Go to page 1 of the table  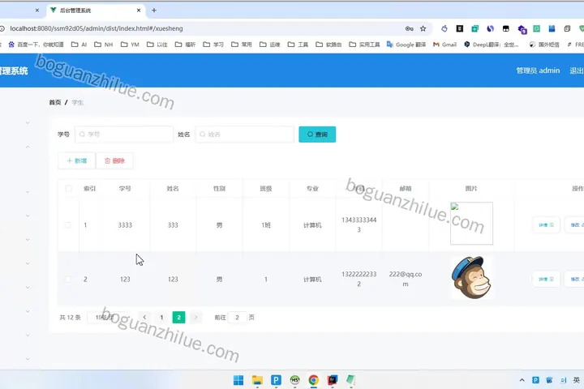click(x=161, y=318)
